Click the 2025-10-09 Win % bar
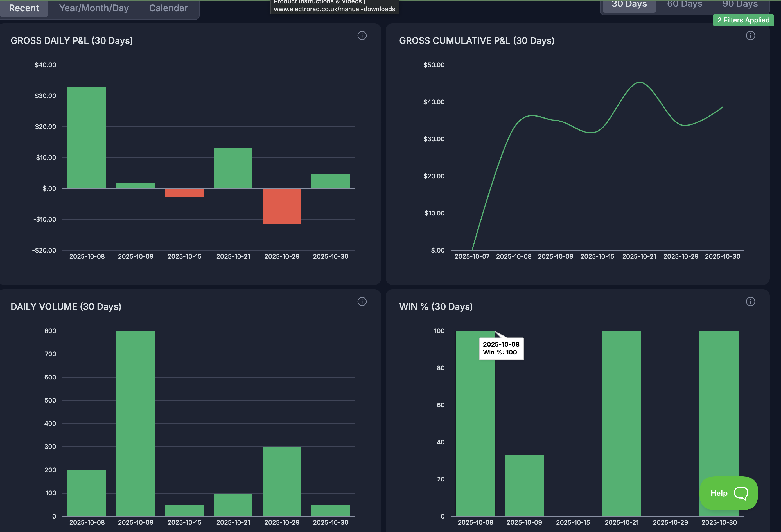781x532 pixels. click(x=524, y=485)
